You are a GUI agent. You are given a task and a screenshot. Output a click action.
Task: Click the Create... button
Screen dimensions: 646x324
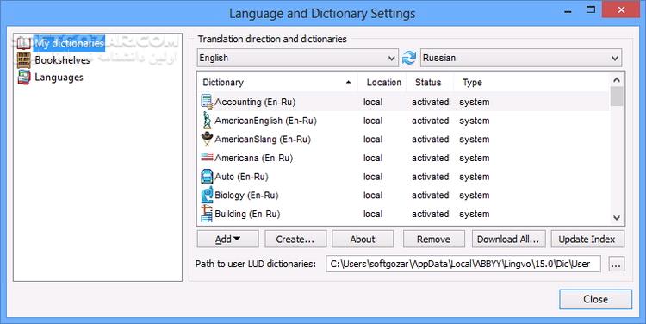(295, 239)
